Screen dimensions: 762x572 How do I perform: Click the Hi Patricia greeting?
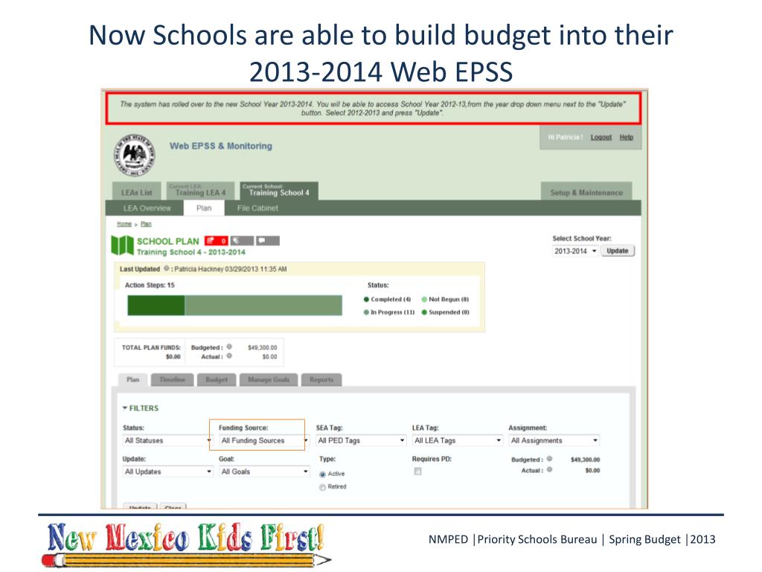tap(566, 138)
